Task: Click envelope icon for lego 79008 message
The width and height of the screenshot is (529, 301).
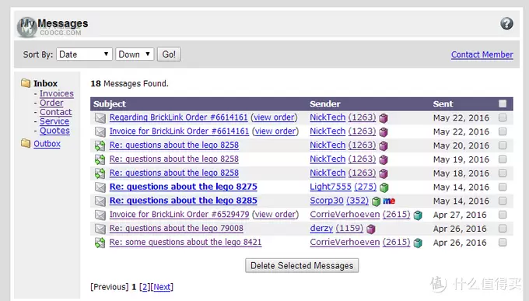Action: click(x=100, y=229)
